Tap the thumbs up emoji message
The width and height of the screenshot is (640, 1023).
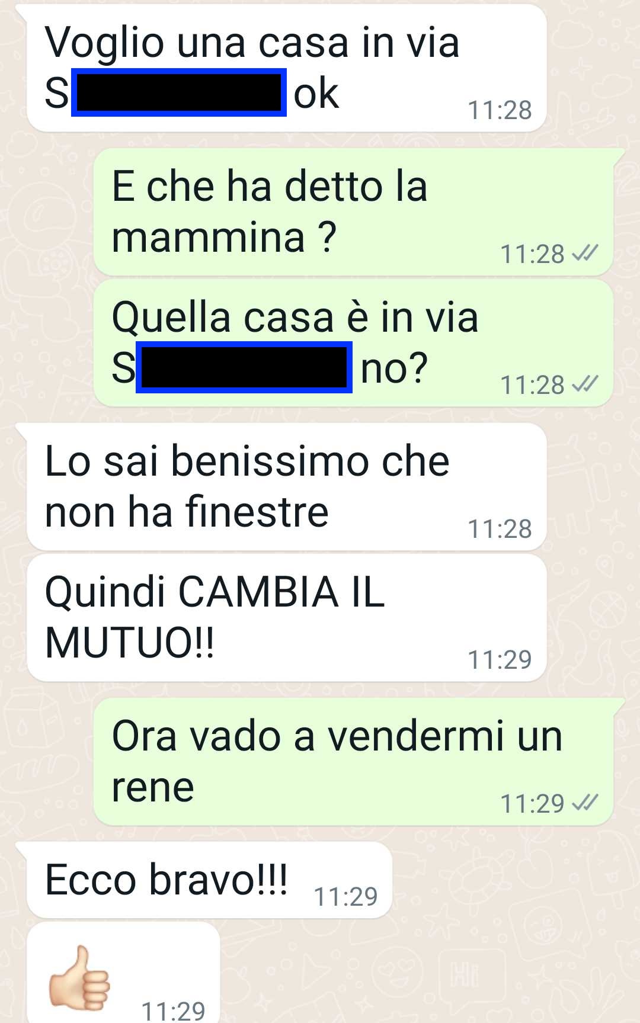(x=79, y=977)
